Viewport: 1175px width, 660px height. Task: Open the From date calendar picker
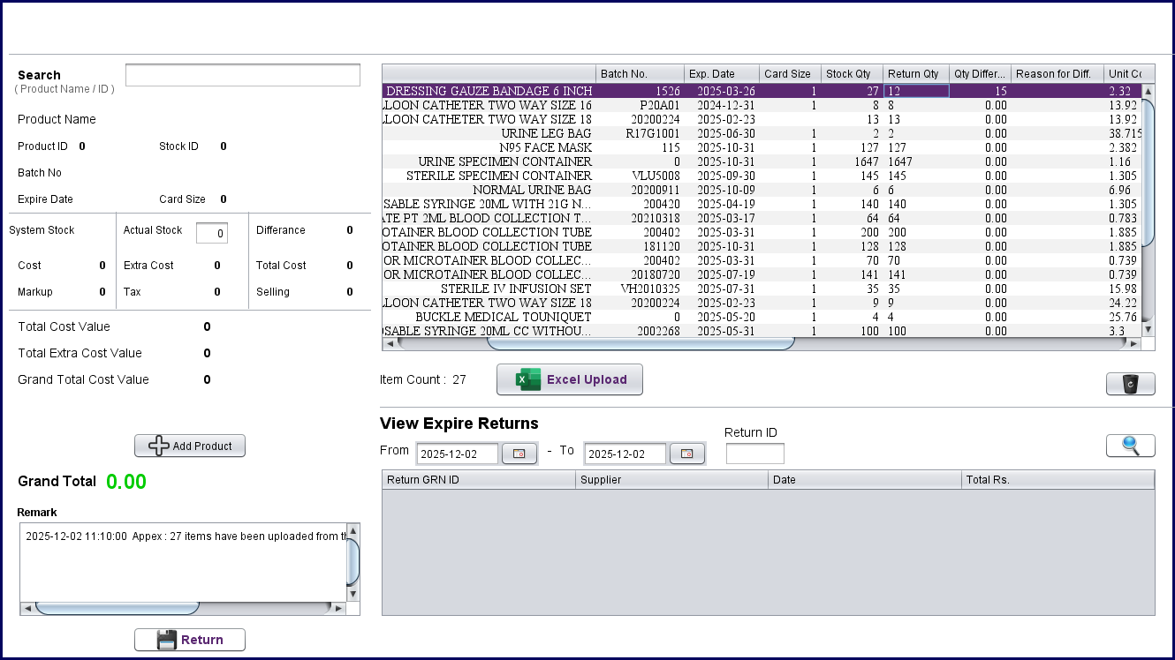click(519, 454)
